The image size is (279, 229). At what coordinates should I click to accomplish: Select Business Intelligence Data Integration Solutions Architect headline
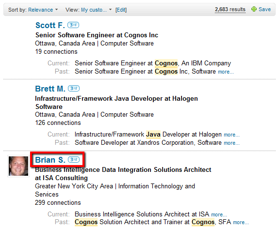(123, 174)
